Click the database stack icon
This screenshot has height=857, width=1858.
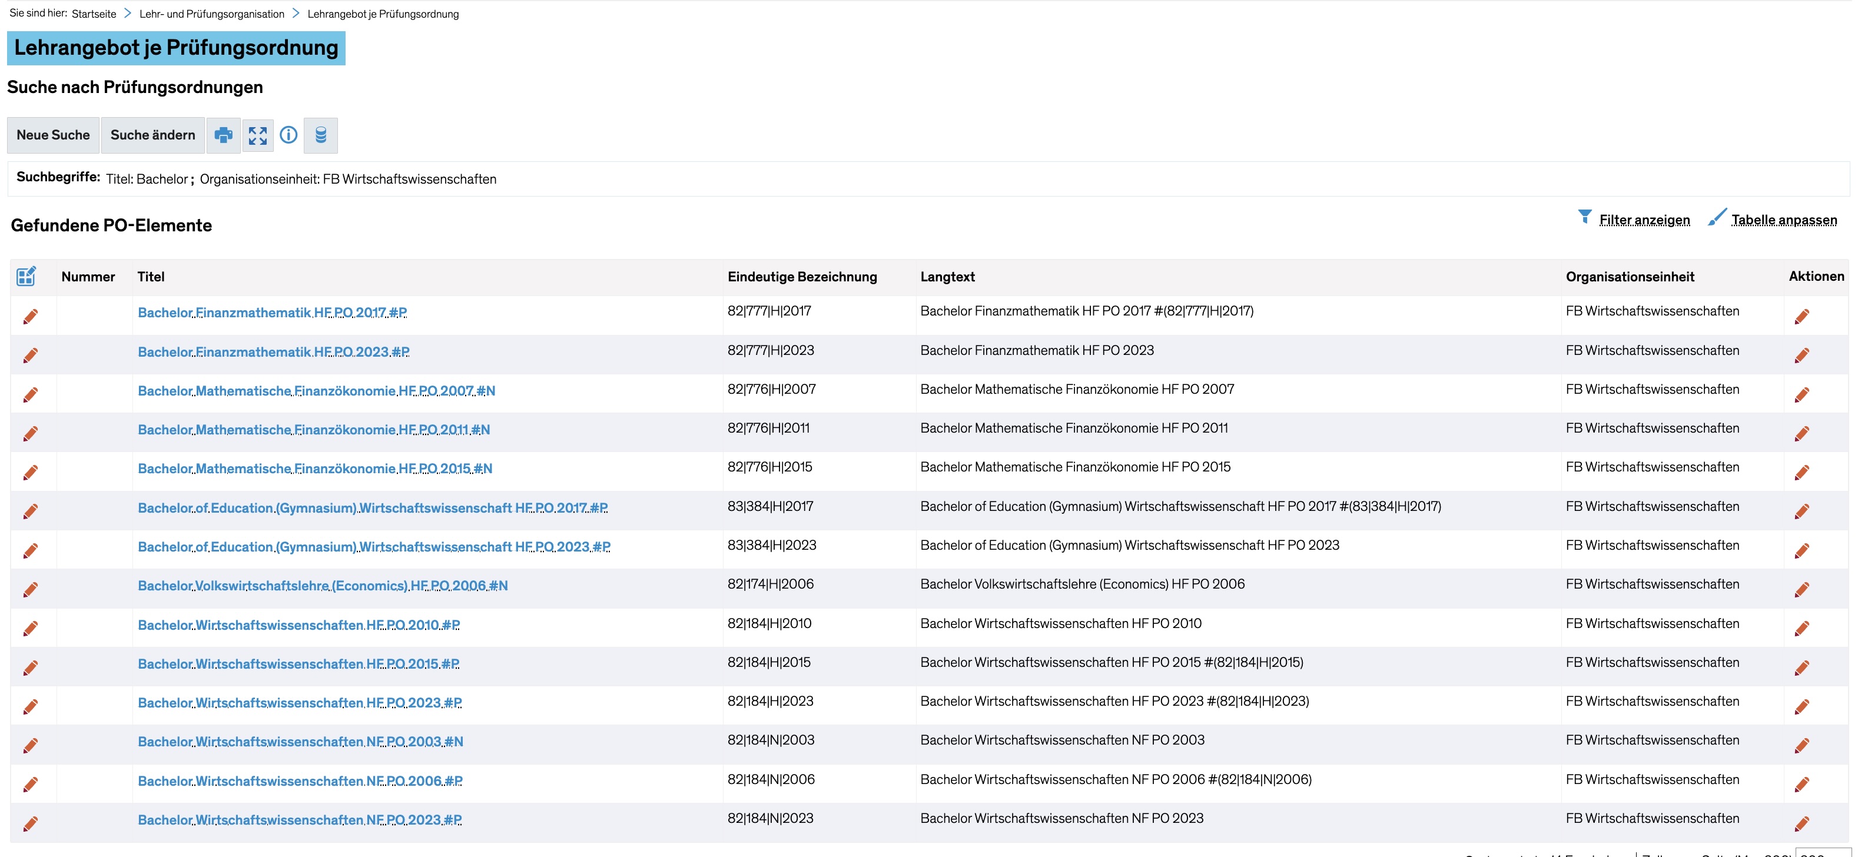[321, 135]
